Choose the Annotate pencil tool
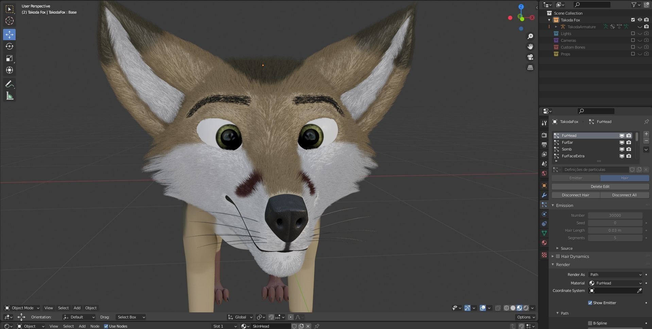 click(x=10, y=84)
